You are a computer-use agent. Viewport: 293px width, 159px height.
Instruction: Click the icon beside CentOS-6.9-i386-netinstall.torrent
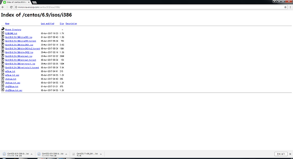pos(2,67)
